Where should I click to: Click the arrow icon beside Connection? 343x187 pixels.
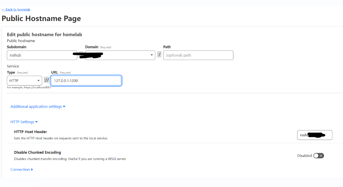[32, 169]
